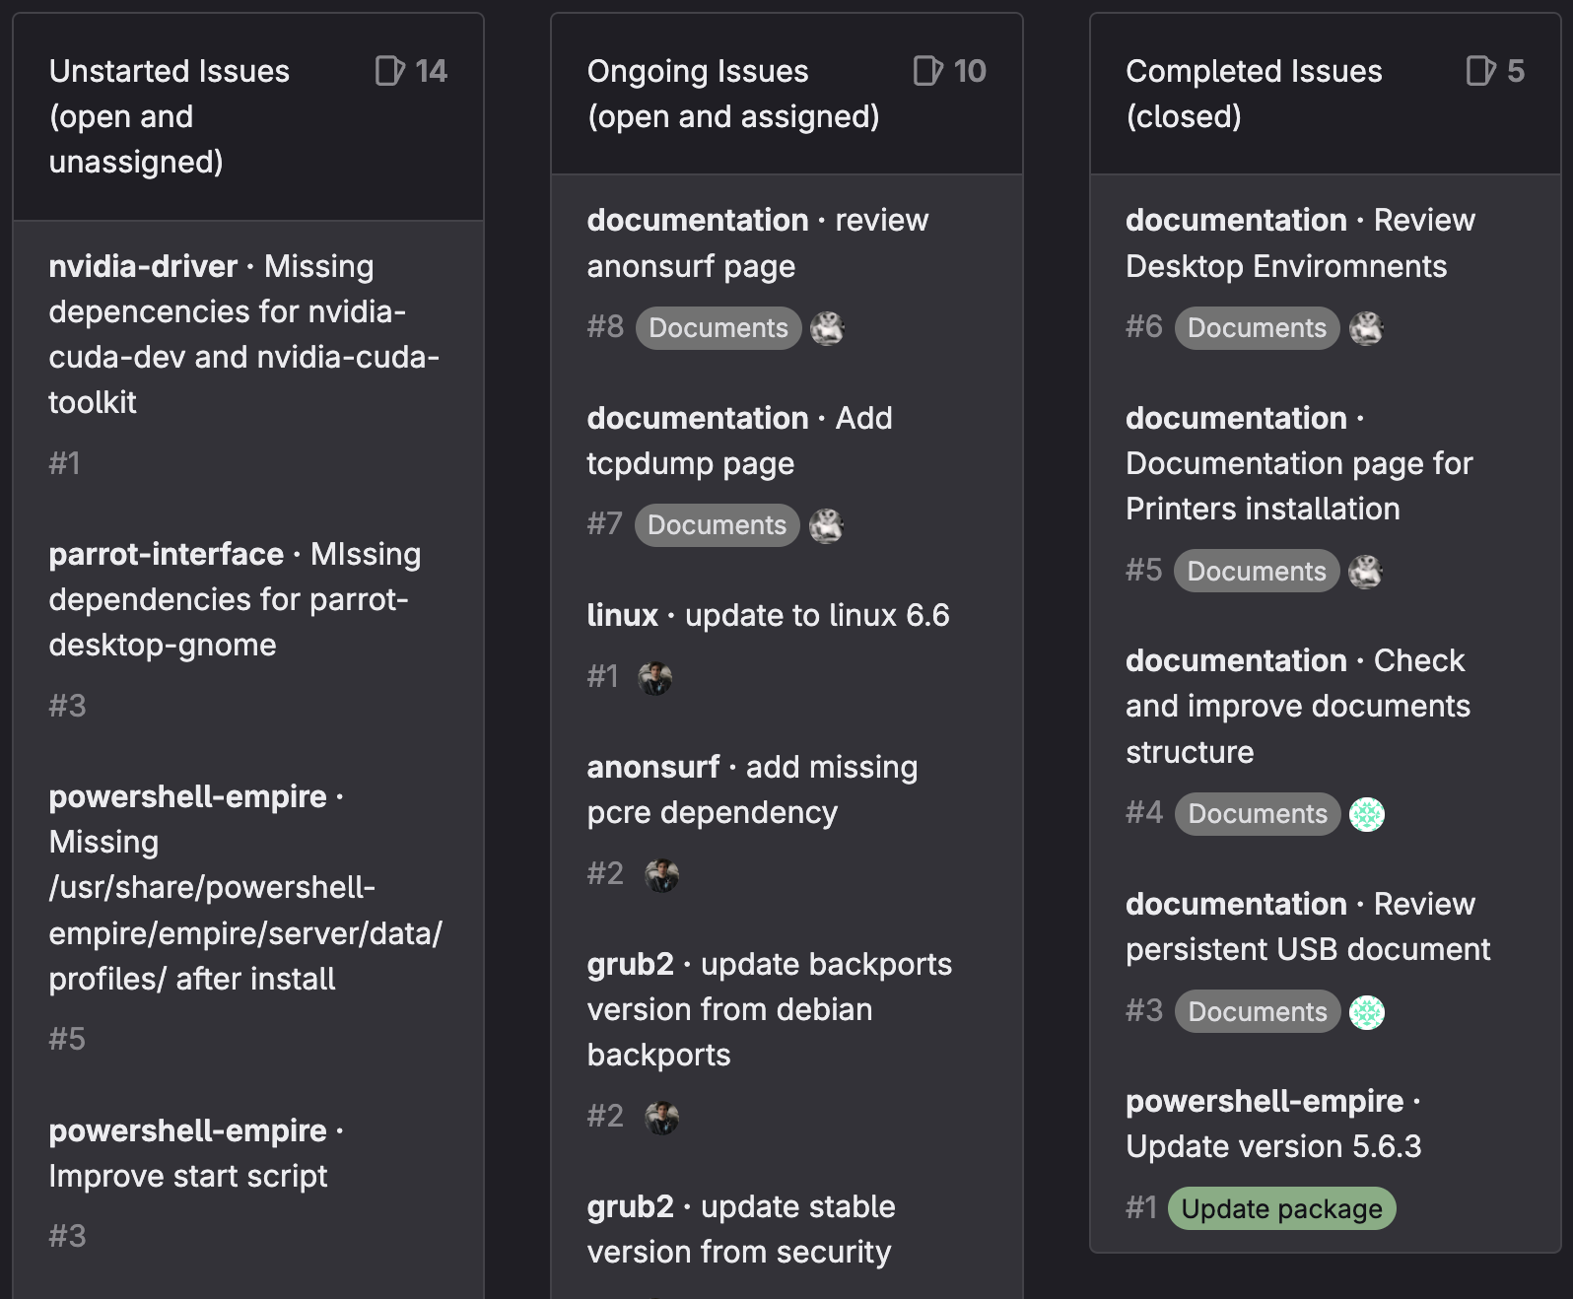This screenshot has height=1299, width=1573.
Task: Click the card count icon in Completed Issues header
Action: pyautogui.click(x=1480, y=71)
